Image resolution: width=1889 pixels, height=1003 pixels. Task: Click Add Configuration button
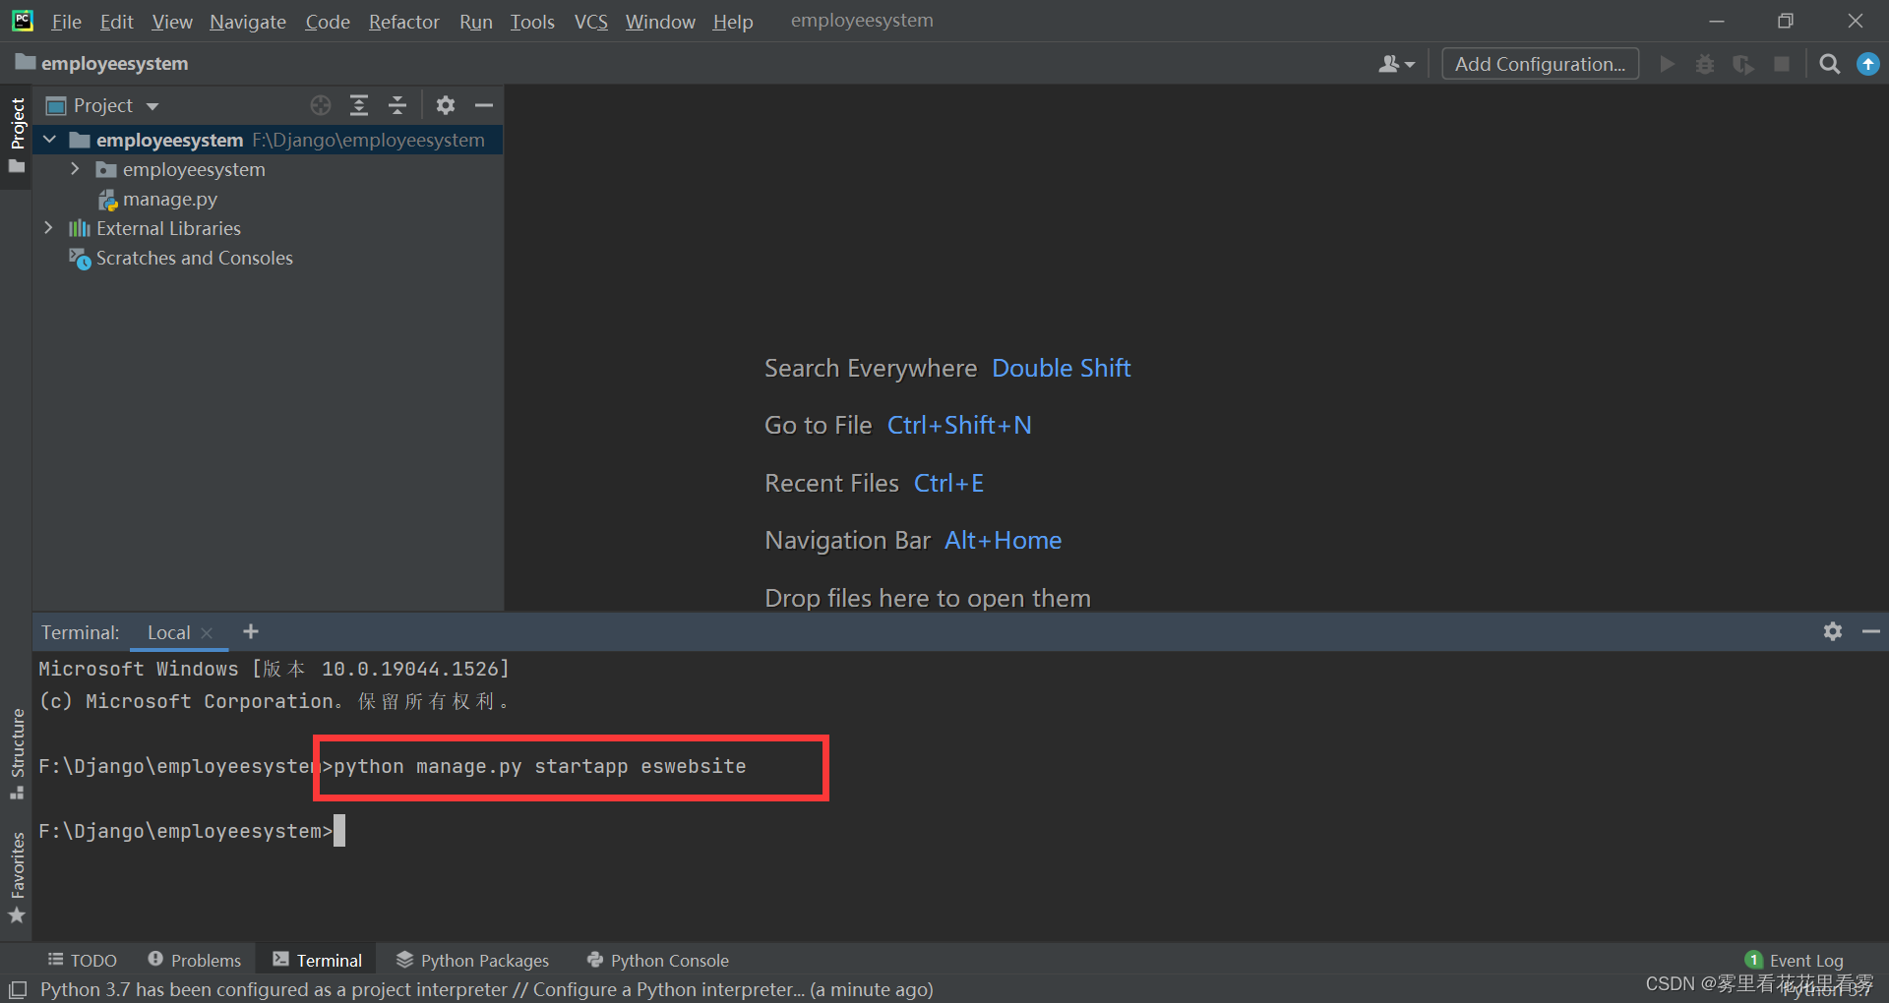click(x=1540, y=64)
